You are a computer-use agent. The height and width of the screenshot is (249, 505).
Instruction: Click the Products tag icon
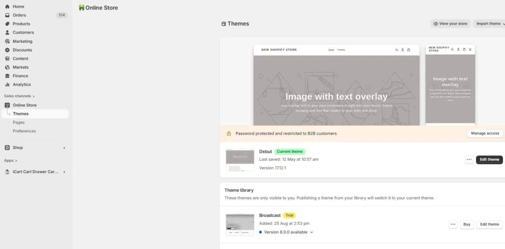click(x=7, y=24)
